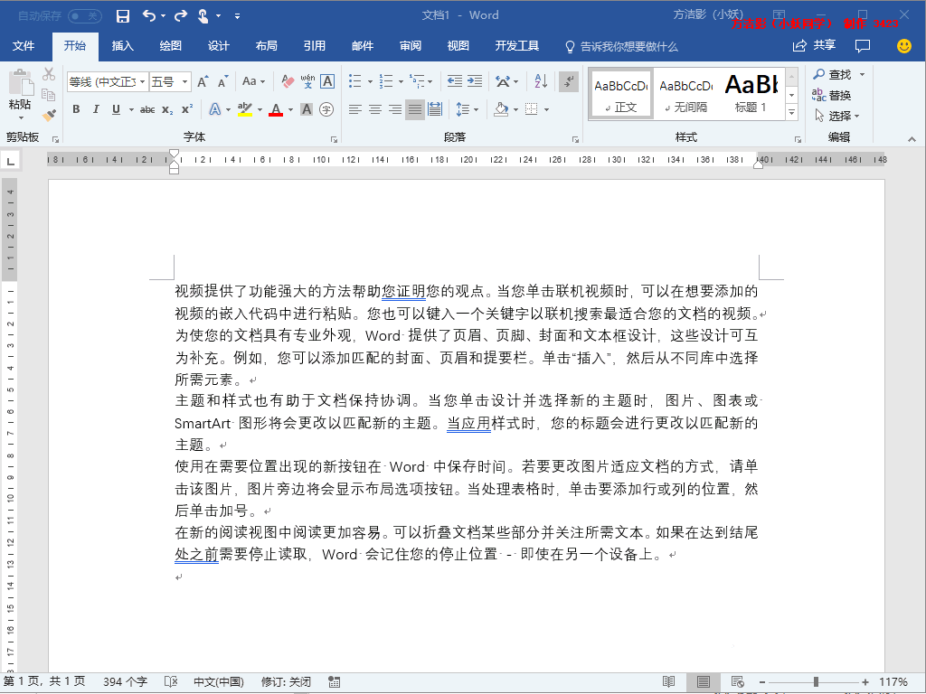
Task: Open line spacing options dropdown
Action: click(468, 109)
